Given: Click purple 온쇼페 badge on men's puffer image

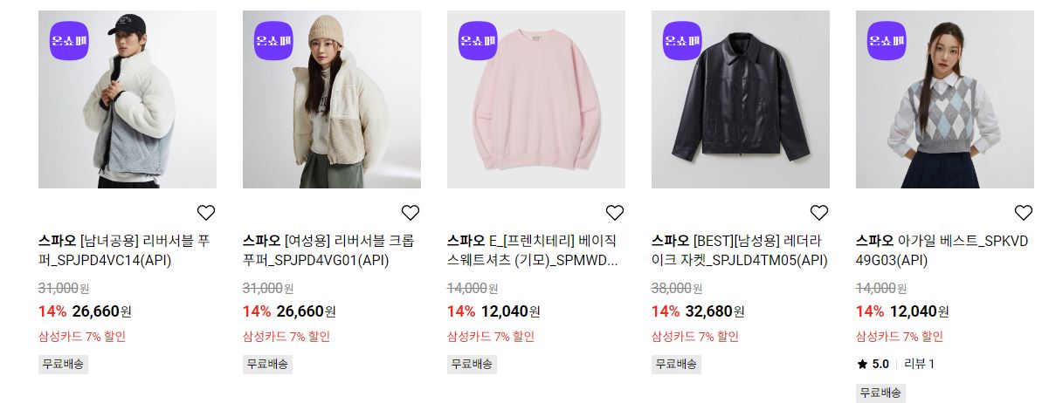Looking at the screenshot, I should pos(69,40).
